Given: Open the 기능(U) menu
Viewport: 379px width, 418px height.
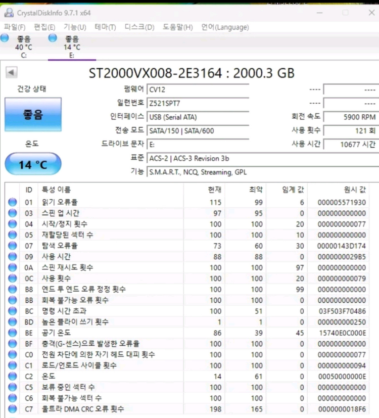Looking at the screenshot, I should [x=75, y=27].
